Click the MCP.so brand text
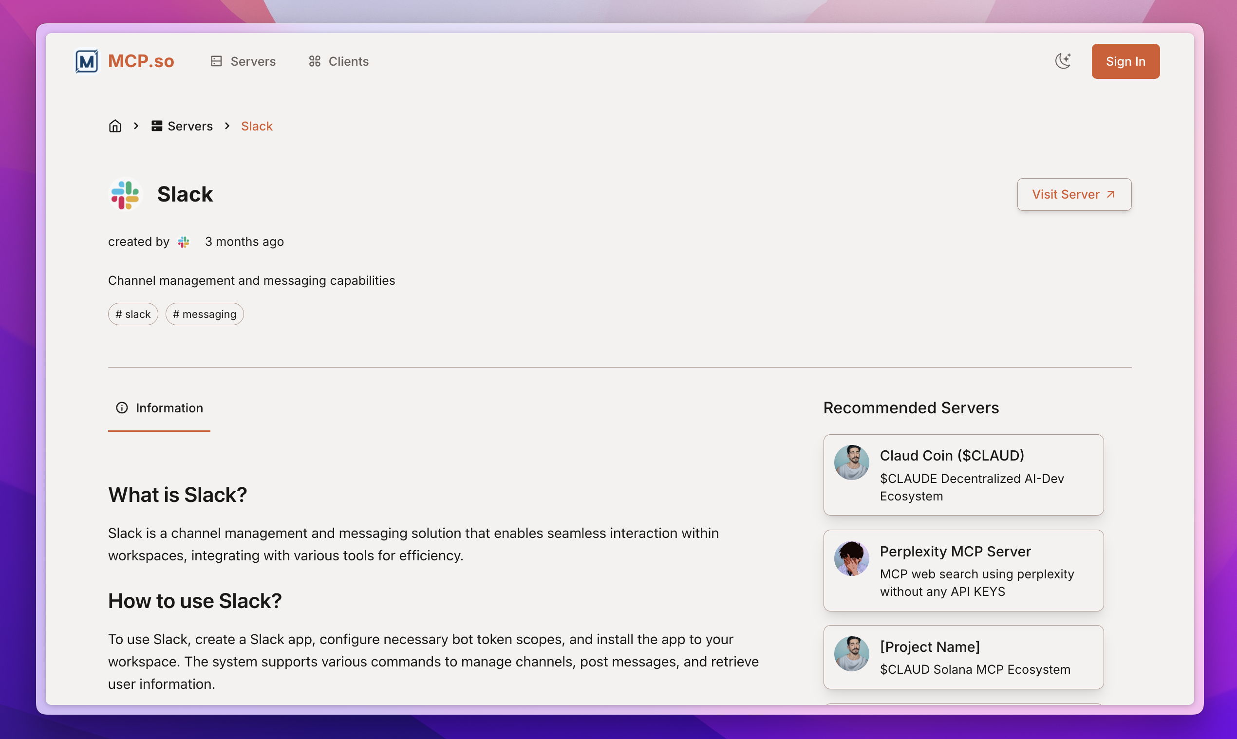The width and height of the screenshot is (1237, 739). point(141,61)
